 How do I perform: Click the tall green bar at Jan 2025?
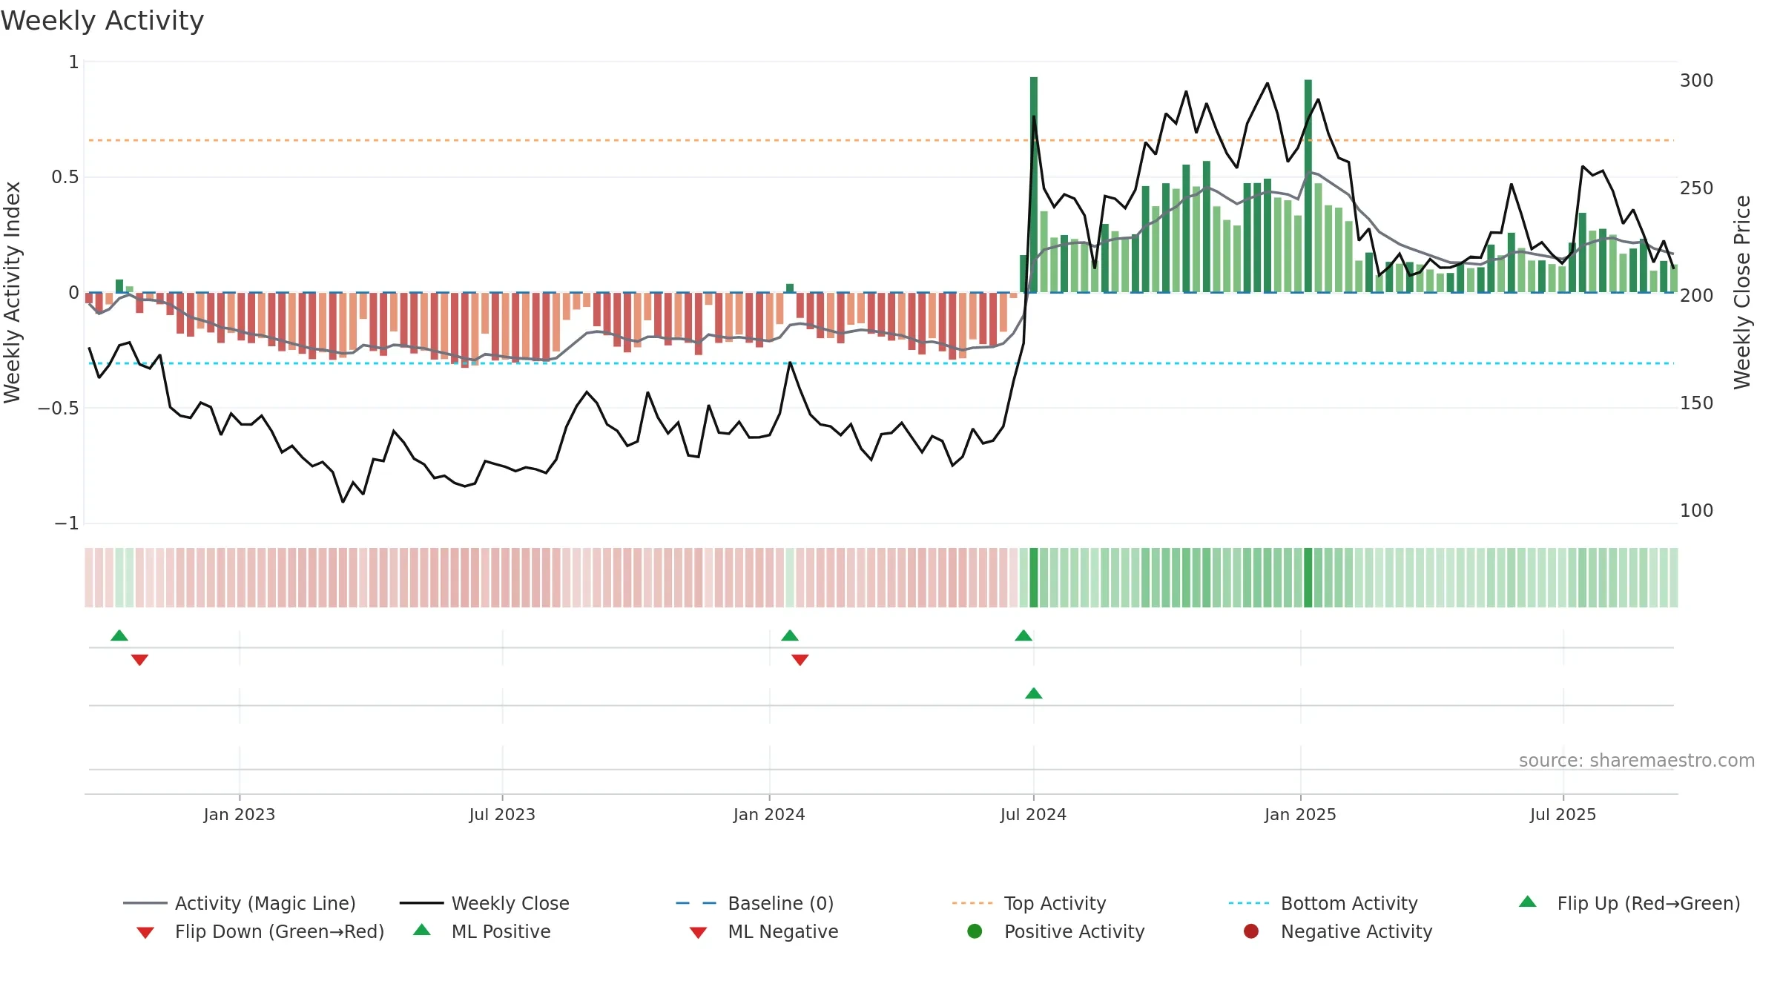coord(1308,186)
